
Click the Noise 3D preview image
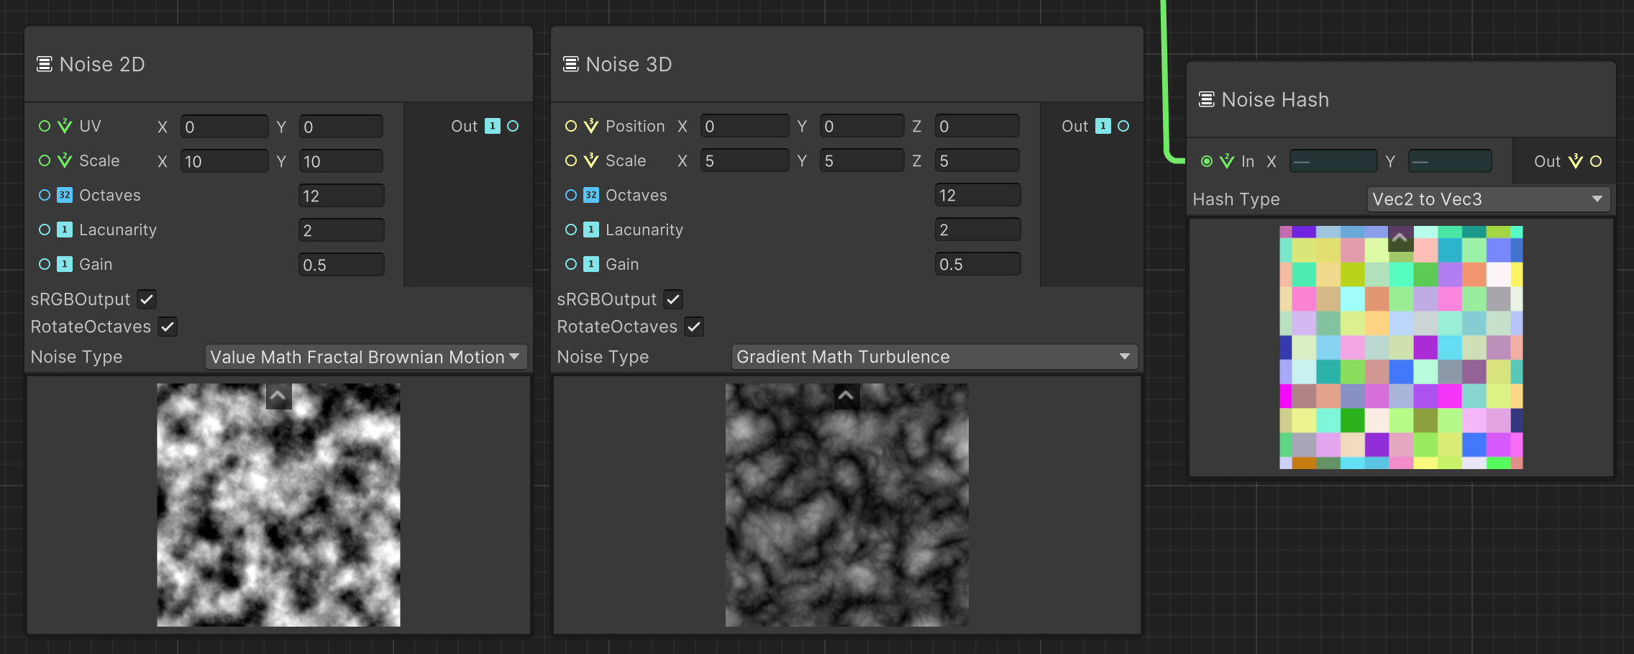[x=846, y=504]
